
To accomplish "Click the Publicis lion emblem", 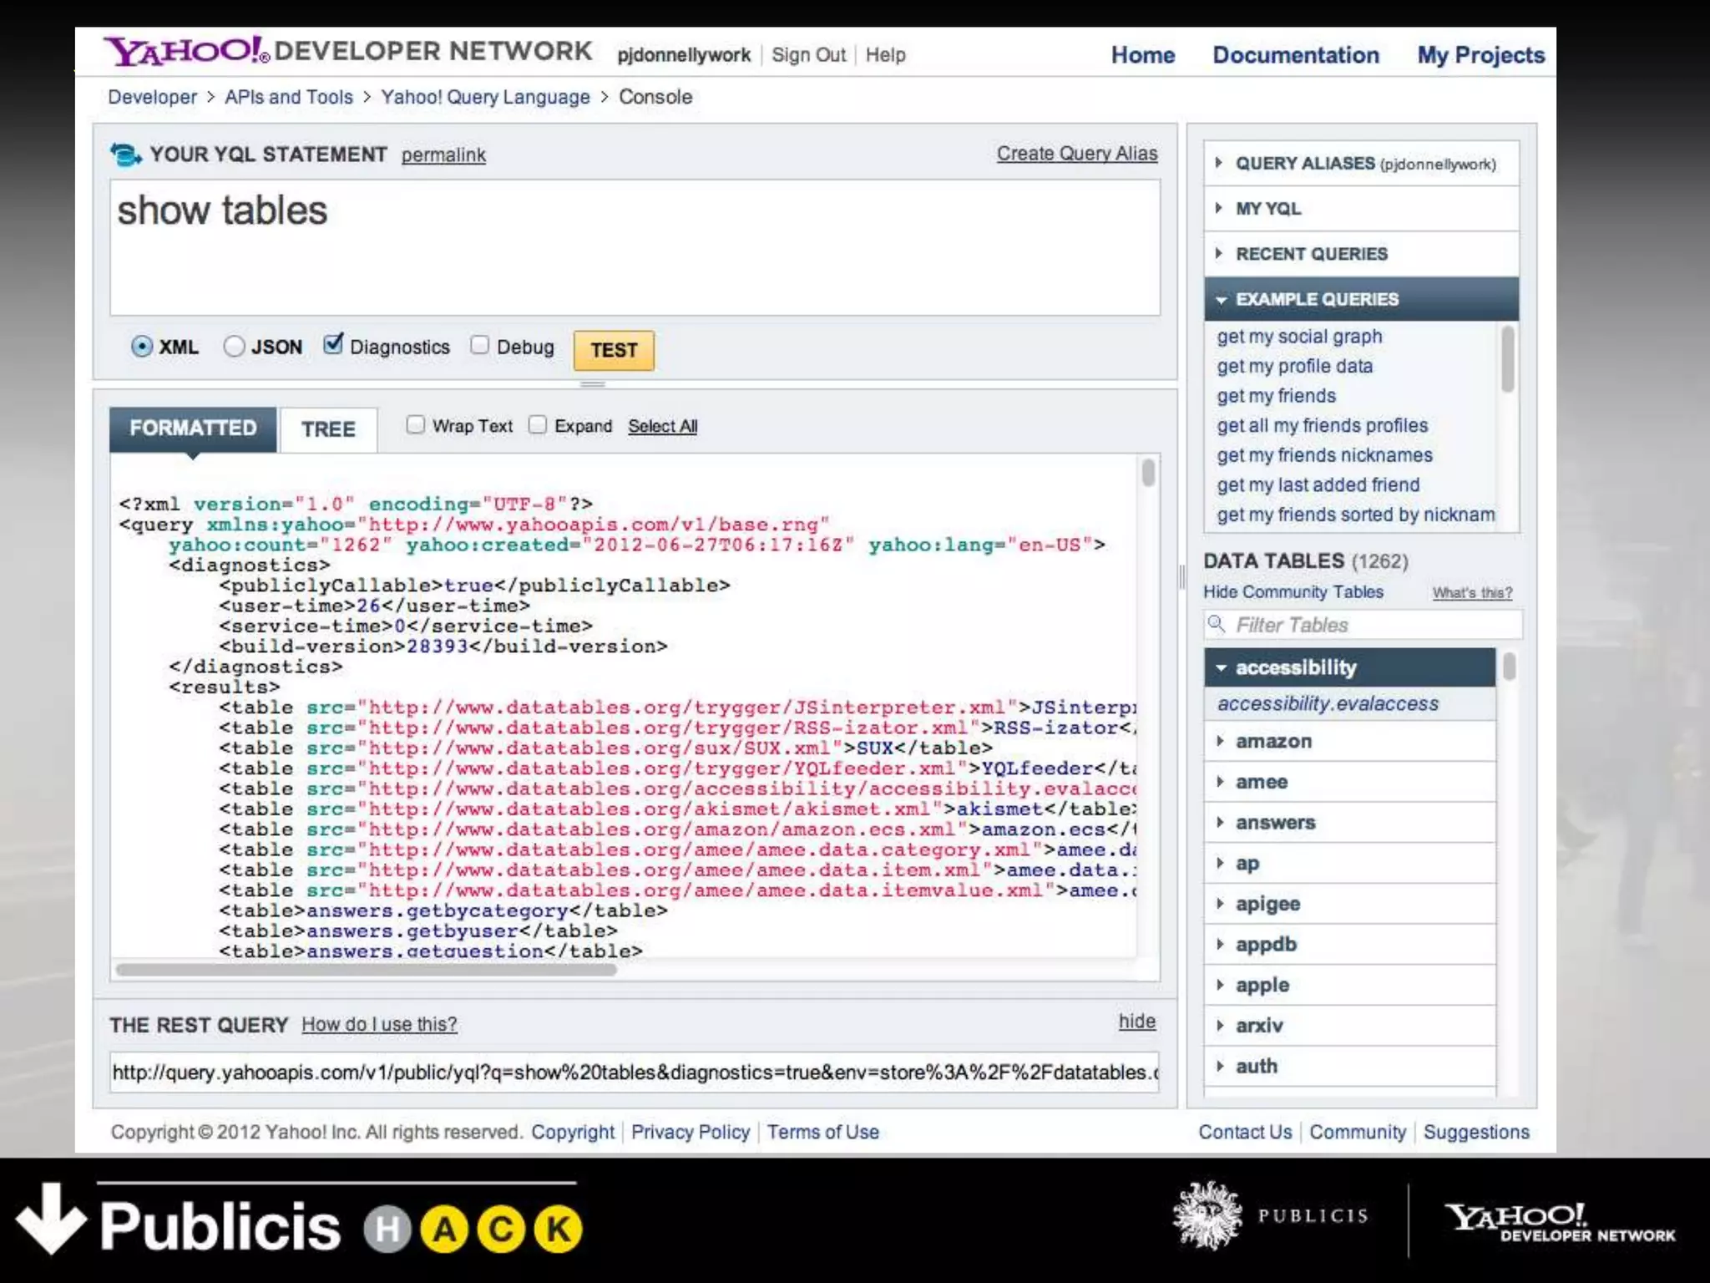I will 1207,1215.
